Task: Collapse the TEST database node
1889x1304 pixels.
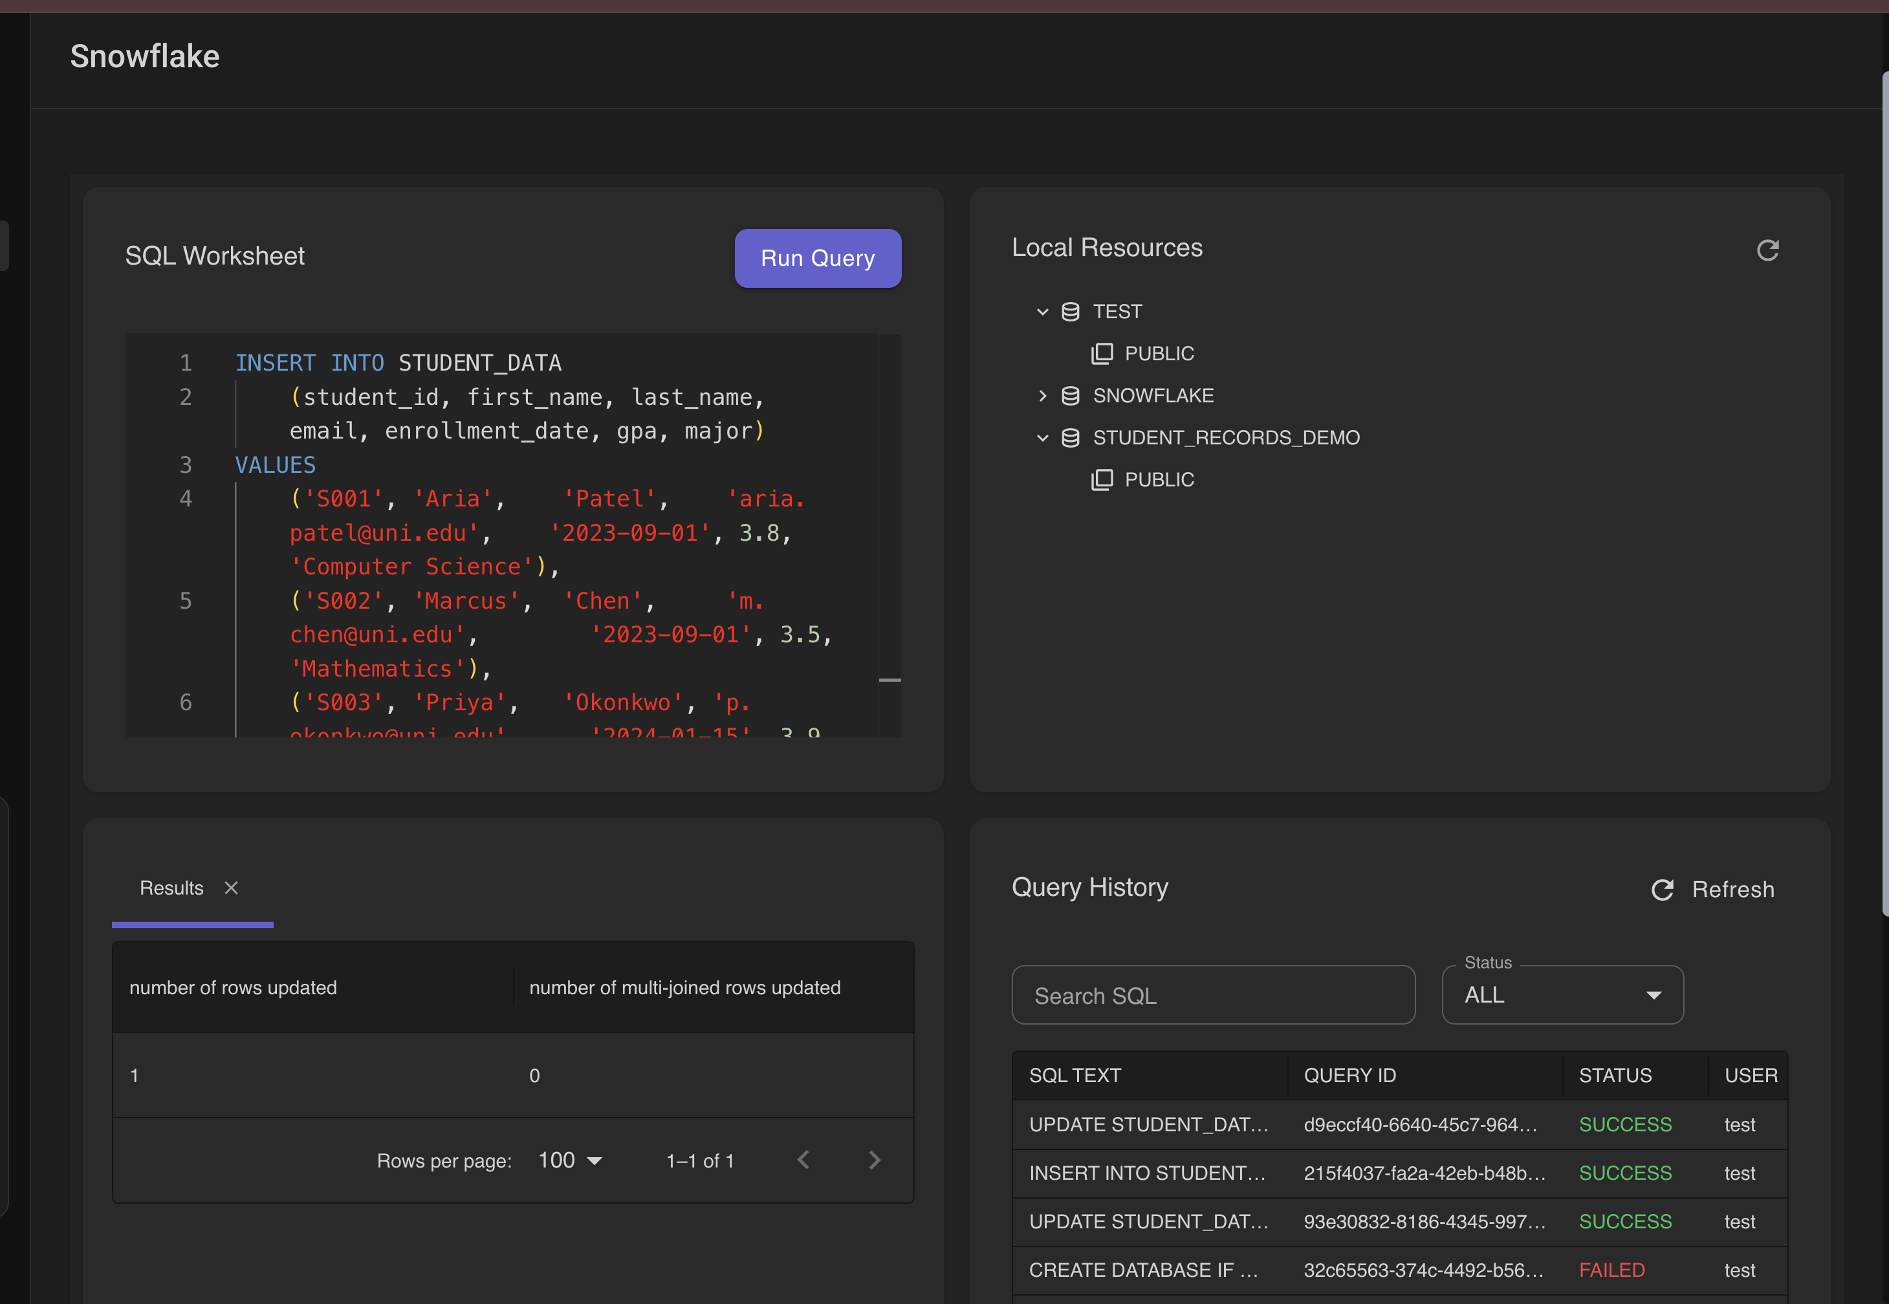Action: coord(1042,312)
